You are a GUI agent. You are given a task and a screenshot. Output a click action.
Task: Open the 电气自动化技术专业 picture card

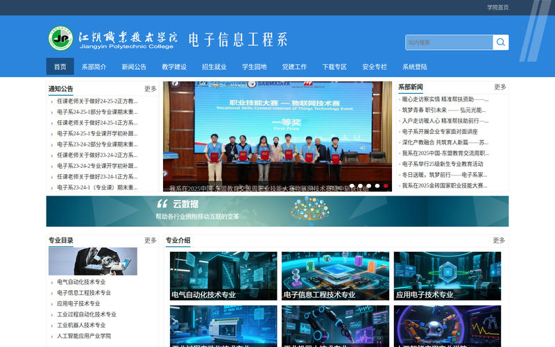(223, 276)
